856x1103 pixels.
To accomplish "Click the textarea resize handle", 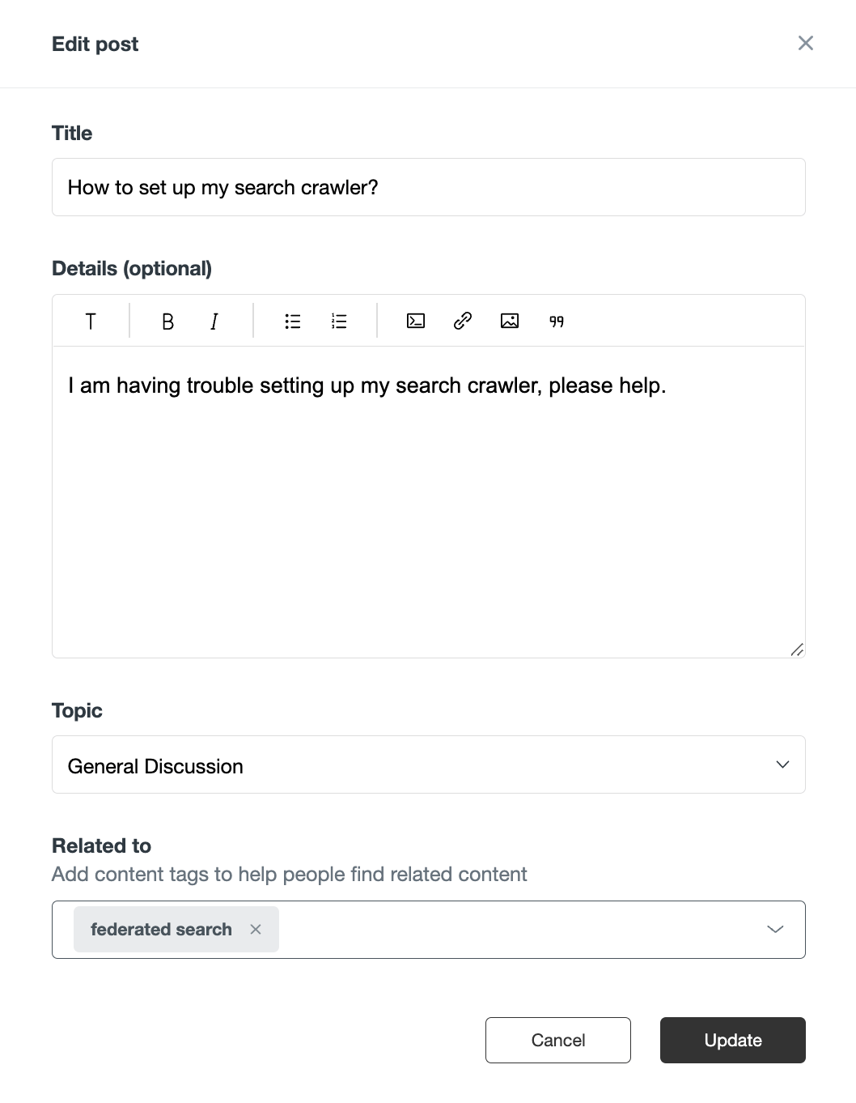I will click(x=797, y=648).
